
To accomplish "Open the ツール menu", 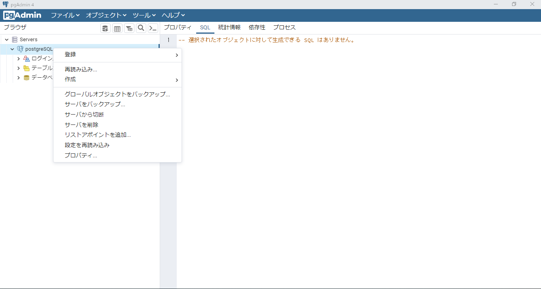I will pos(144,15).
